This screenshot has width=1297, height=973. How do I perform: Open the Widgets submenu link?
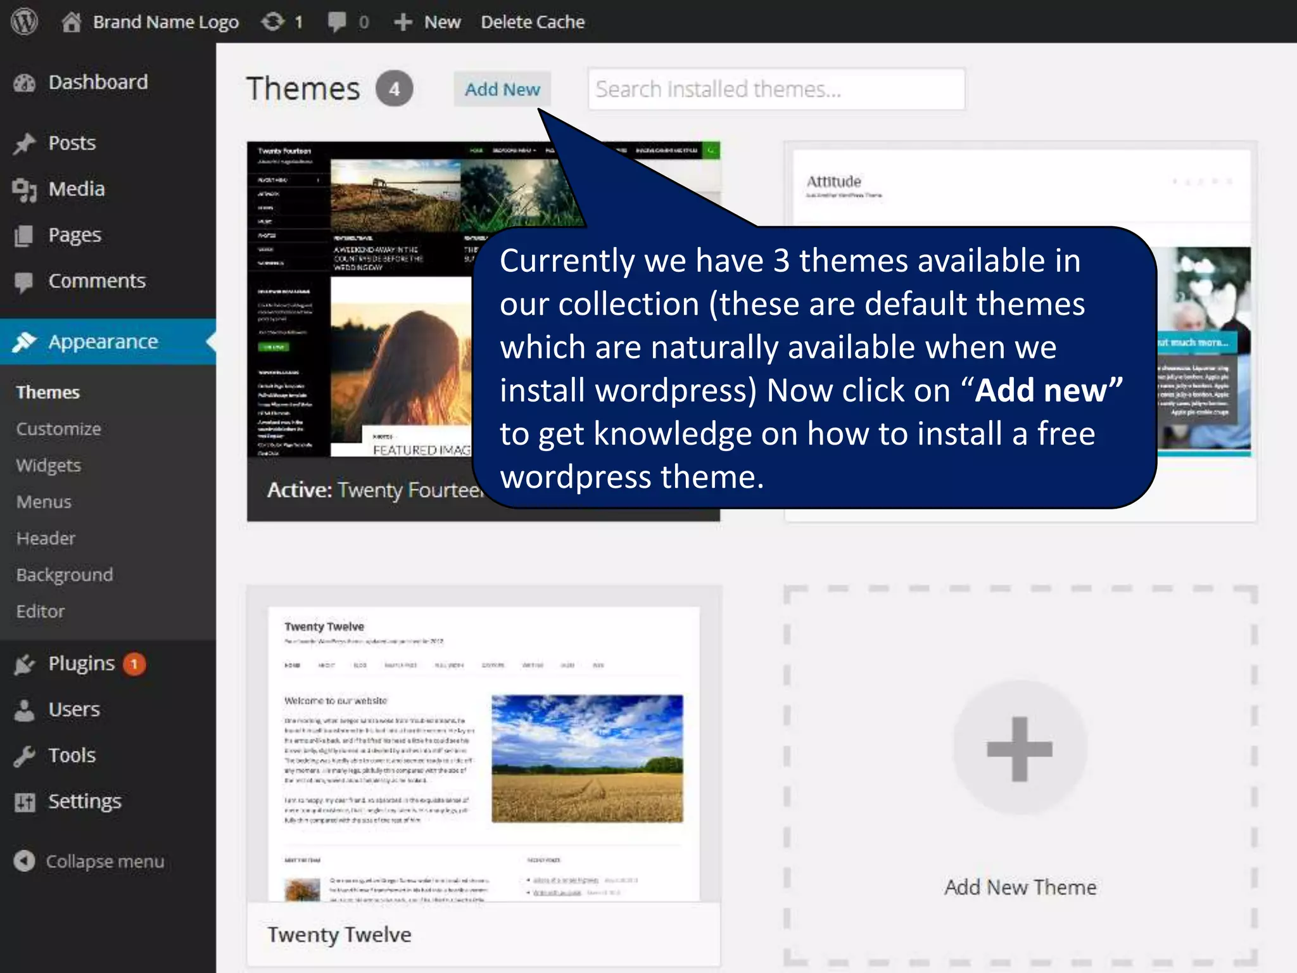(x=49, y=466)
